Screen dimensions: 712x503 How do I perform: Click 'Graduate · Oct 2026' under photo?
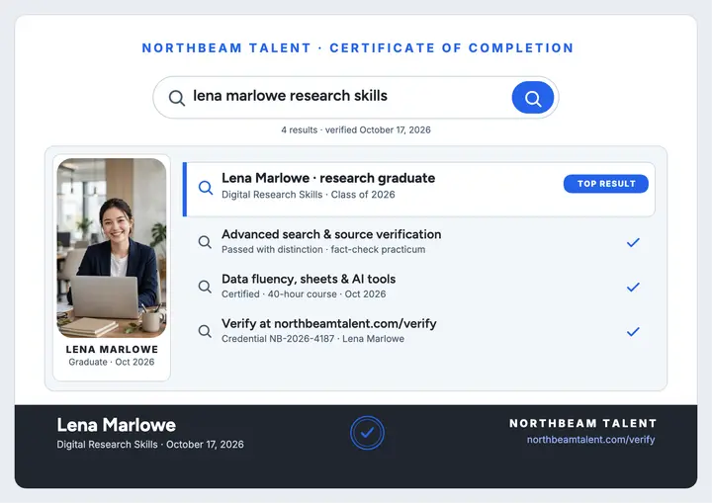tap(112, 362)
